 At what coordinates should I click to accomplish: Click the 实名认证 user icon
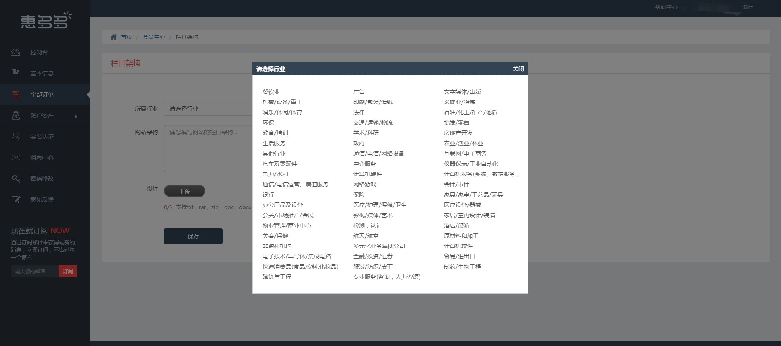click(x=15, y=137)
